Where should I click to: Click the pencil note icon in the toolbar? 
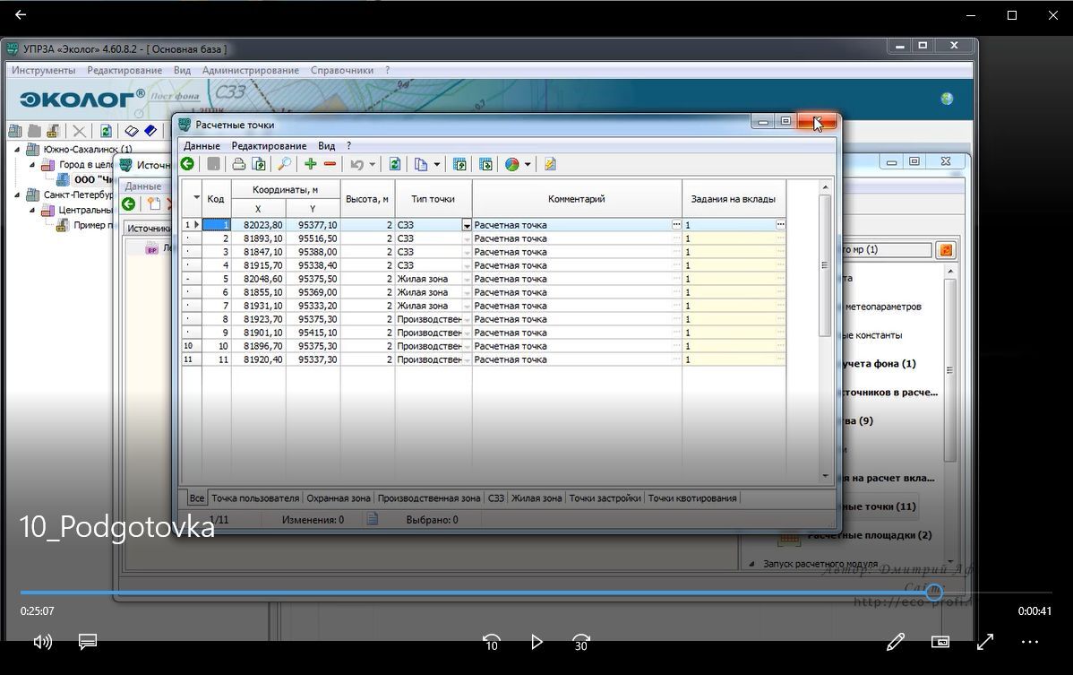click(x=550, y=164)
